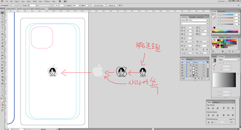Select the Pencil tool

pyautogui.click(x=2, y=40)
